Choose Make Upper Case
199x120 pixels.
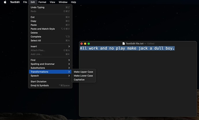[84, 72]
